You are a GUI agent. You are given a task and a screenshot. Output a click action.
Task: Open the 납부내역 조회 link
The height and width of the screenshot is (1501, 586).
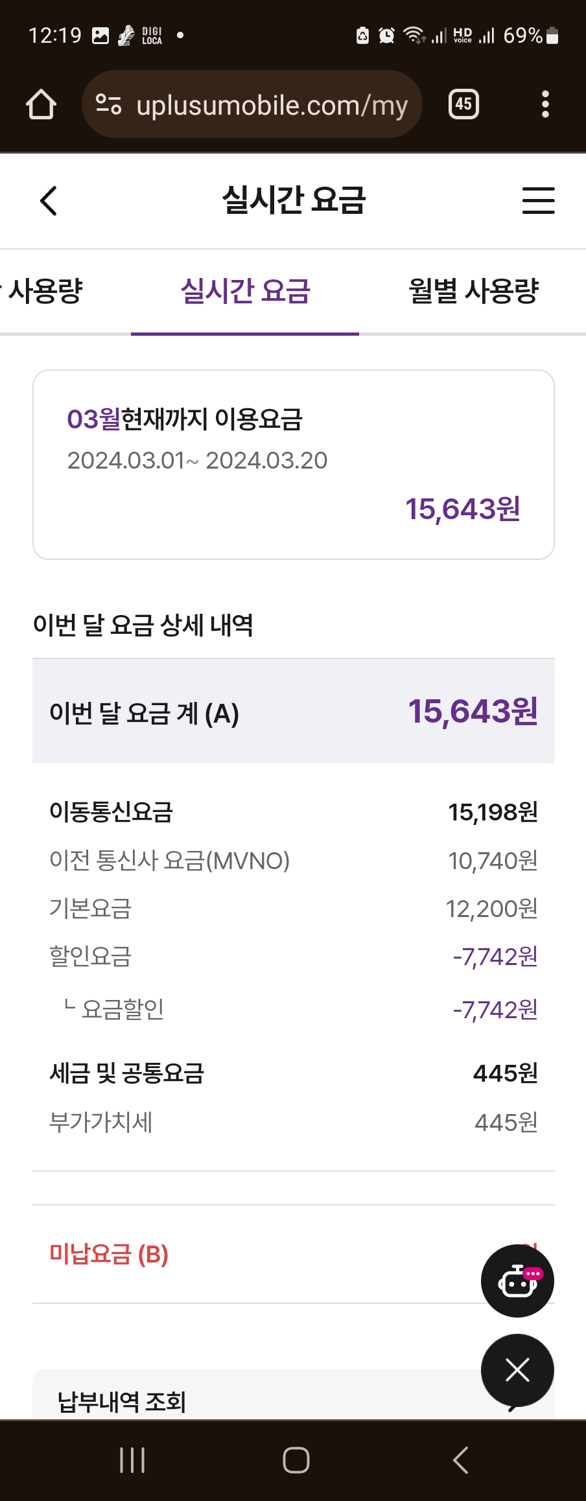coord(123,1401)
